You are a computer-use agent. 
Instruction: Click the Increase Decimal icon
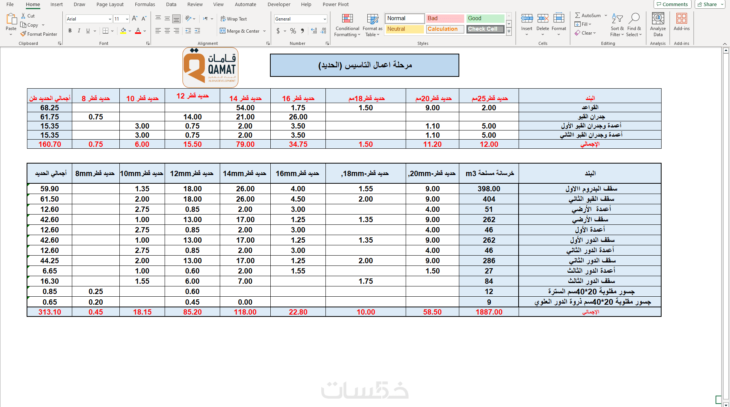(x=314, y=31)
